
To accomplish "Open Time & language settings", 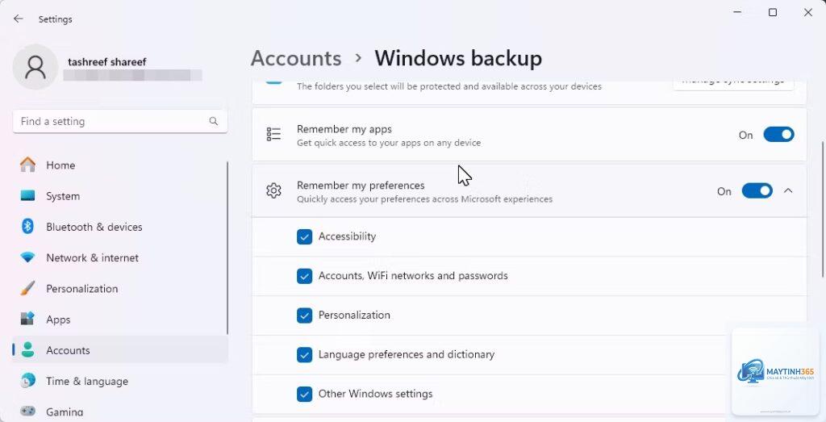I will (120, 381).
